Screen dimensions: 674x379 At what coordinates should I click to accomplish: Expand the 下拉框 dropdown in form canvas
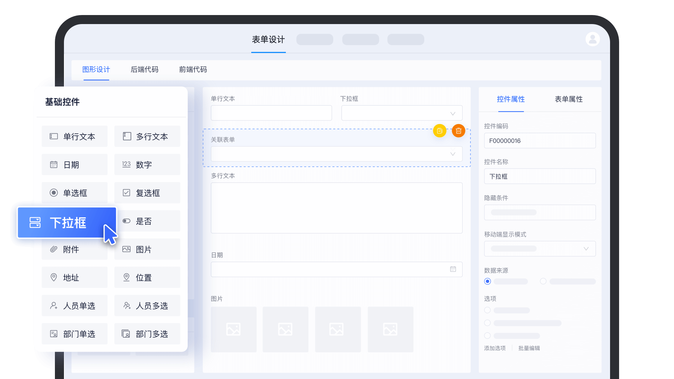click(x=452, y=114)
